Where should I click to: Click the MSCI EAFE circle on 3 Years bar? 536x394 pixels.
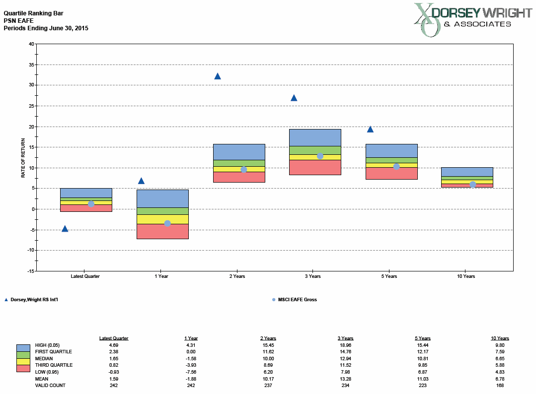pyautogui.click(x=320, y=156)
